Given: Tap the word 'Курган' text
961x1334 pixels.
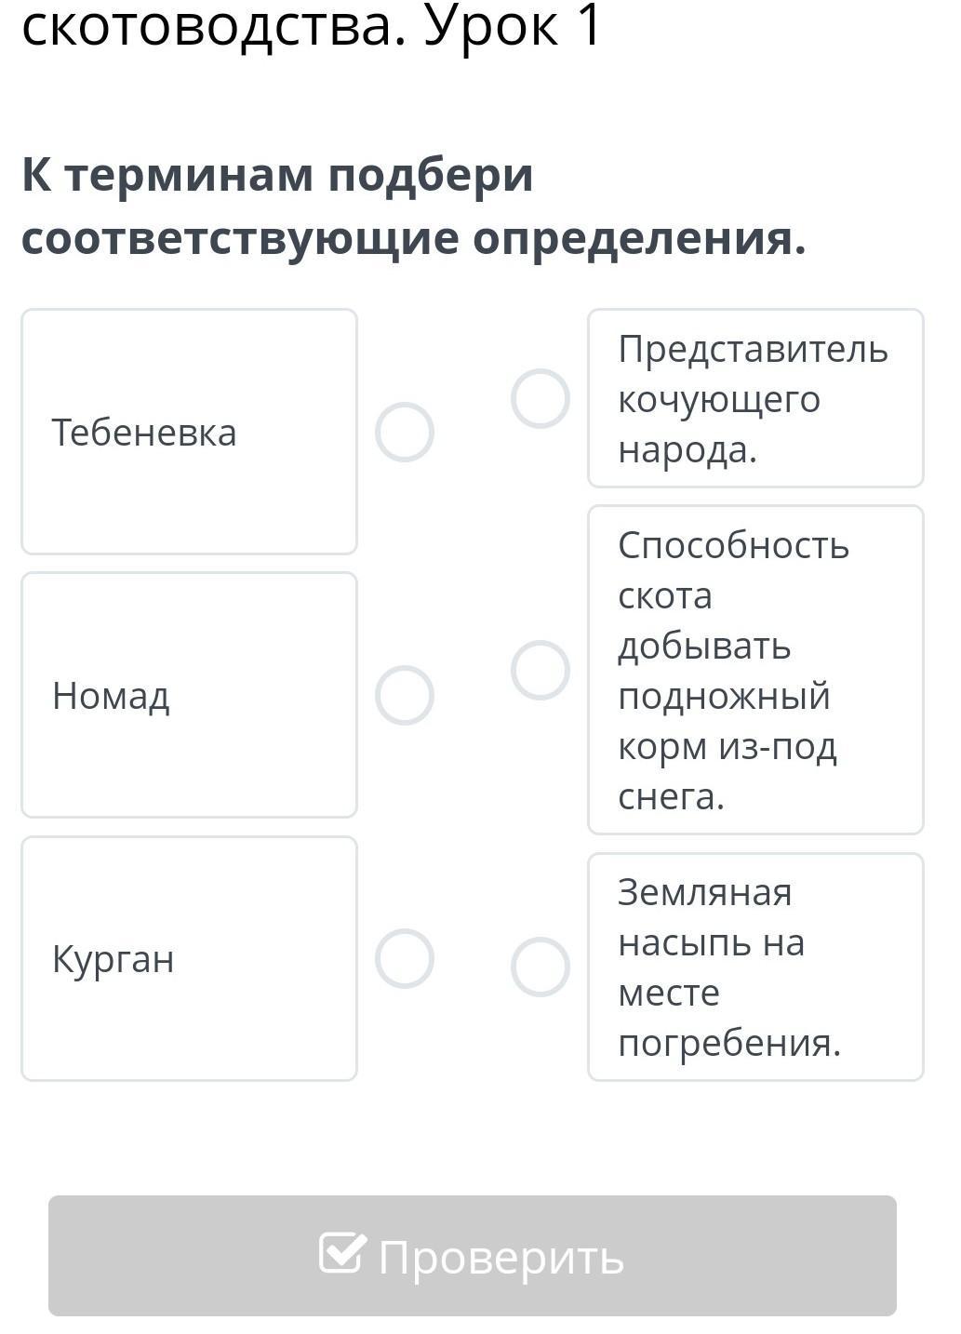Looking at the screenshot, I should click(113, 959).
